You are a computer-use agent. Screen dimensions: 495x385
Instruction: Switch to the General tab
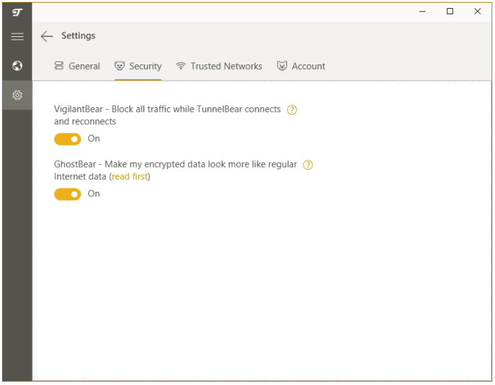[77, 66]
